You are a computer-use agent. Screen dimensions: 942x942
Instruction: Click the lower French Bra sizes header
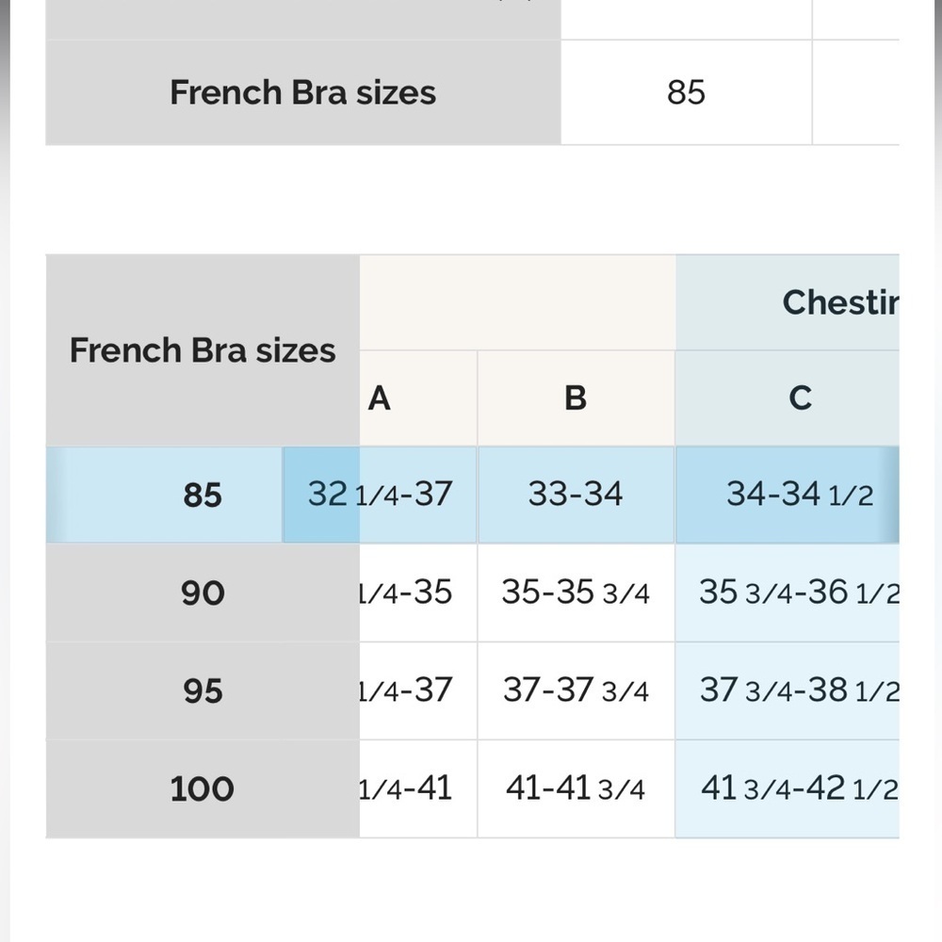tap(203, 350)
